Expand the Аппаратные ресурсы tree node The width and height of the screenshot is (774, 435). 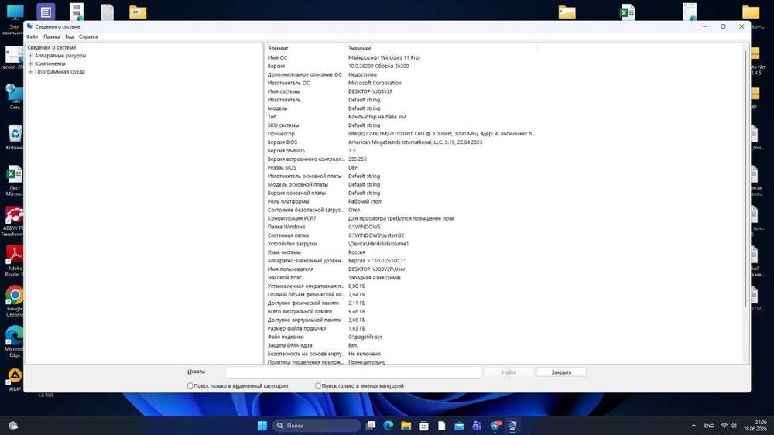click(31, 56)
